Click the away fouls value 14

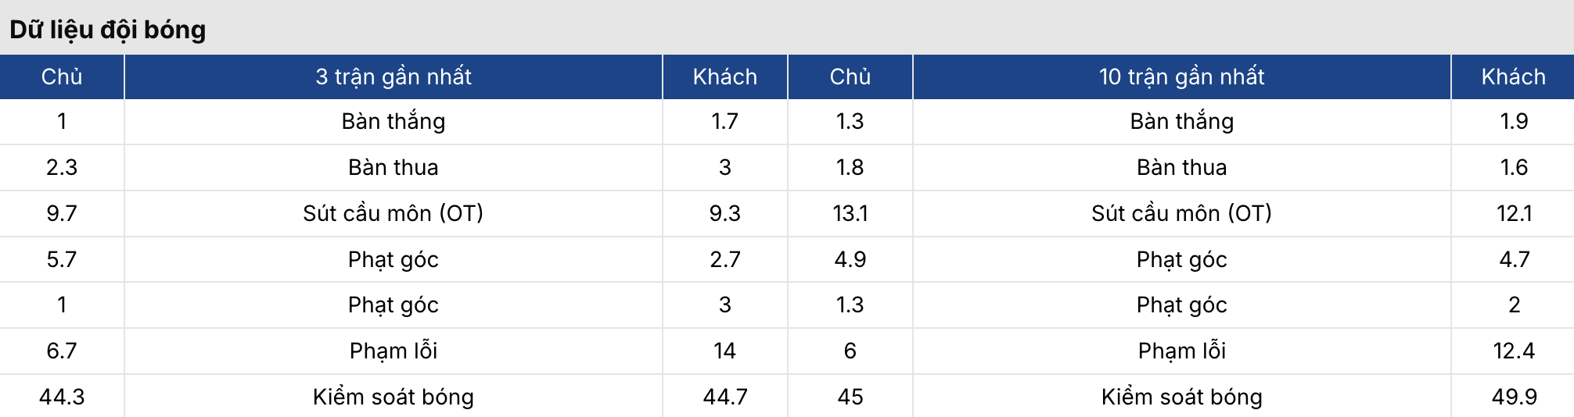(724, 351)
